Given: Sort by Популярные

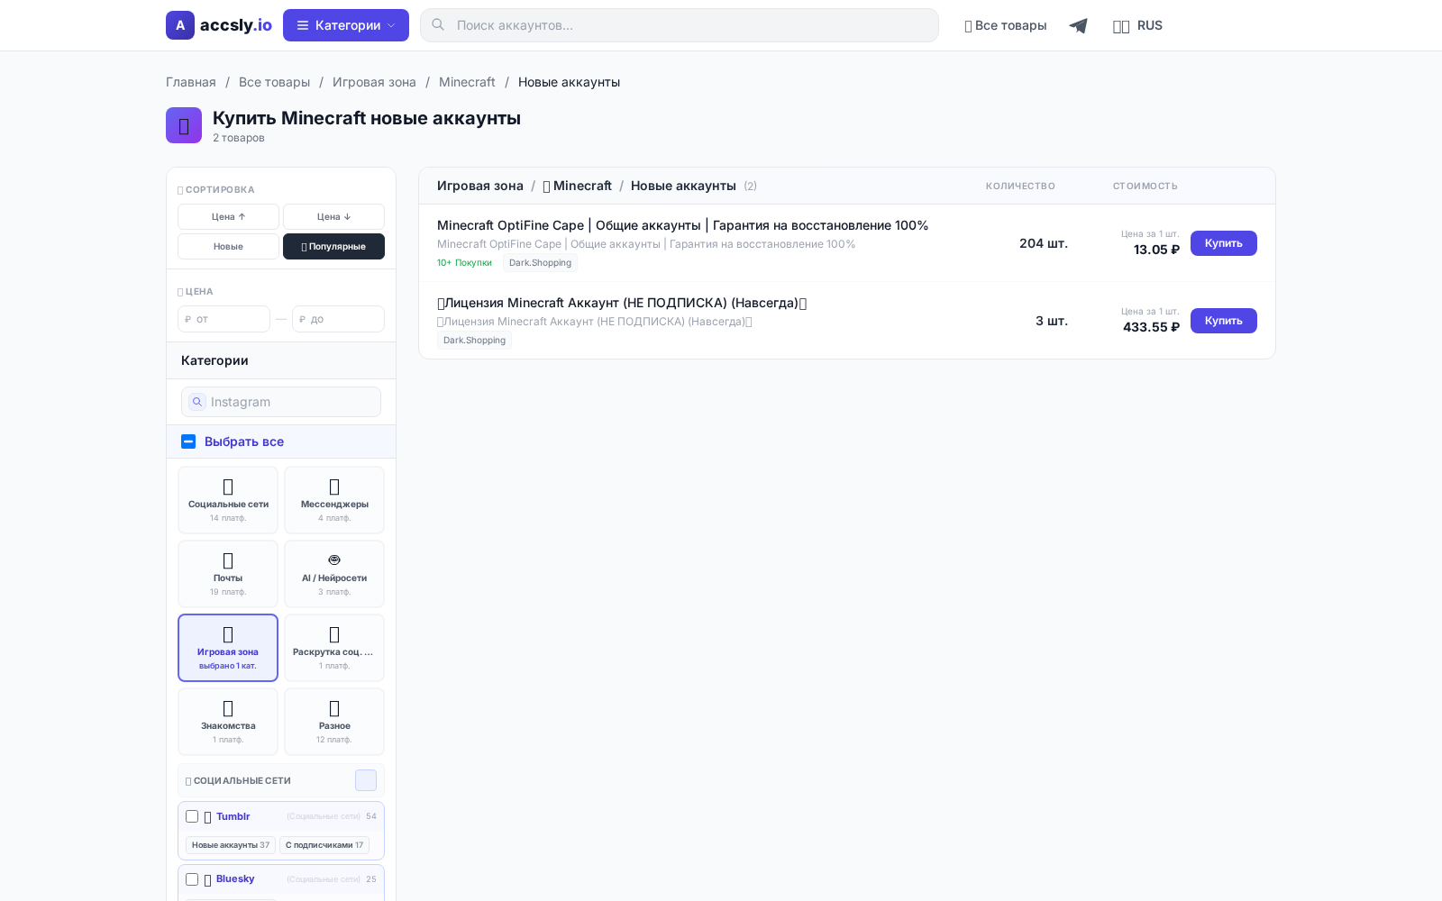Looking at the screenshot, I should 333,247.
